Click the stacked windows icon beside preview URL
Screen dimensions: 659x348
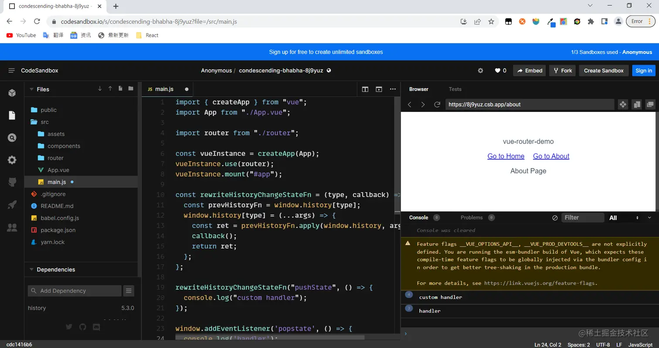637,105
